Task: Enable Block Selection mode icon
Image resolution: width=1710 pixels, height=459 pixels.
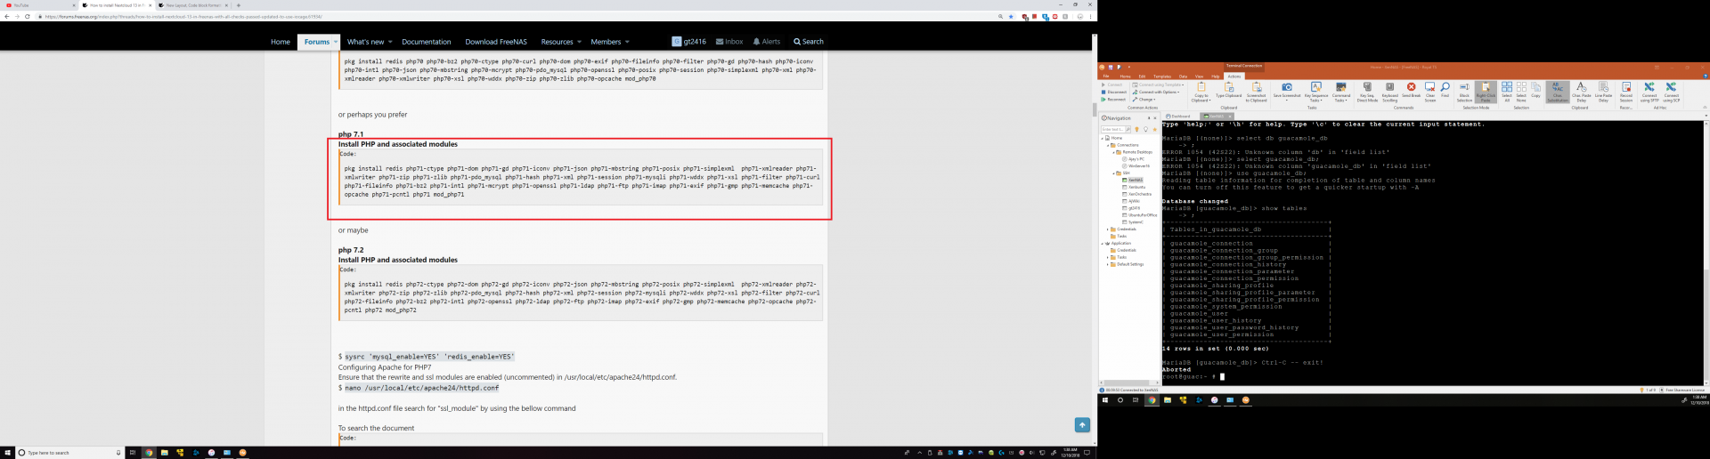Action: point(1464,87)
